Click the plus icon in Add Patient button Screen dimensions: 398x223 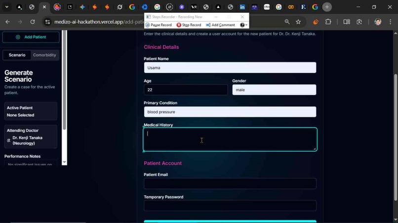pos(18,37)
